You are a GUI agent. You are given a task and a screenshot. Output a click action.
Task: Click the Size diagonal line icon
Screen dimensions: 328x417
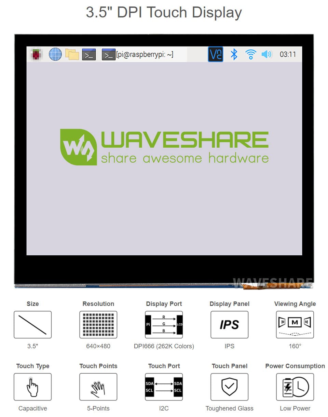coord(32,325)
